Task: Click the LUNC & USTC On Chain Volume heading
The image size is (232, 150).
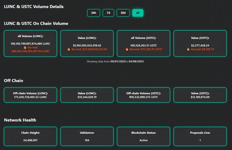Action: (36, 23)
